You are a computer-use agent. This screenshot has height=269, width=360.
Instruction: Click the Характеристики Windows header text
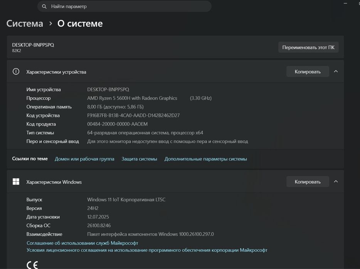tap(54, 182)
